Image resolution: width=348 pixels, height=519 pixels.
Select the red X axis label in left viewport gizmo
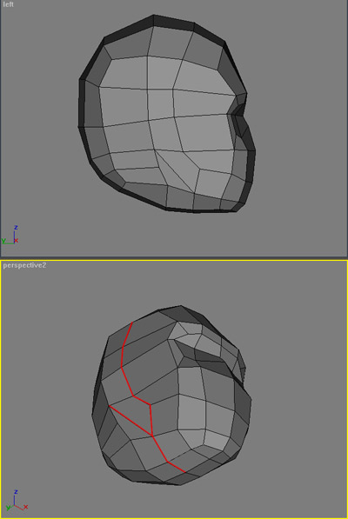17,241
